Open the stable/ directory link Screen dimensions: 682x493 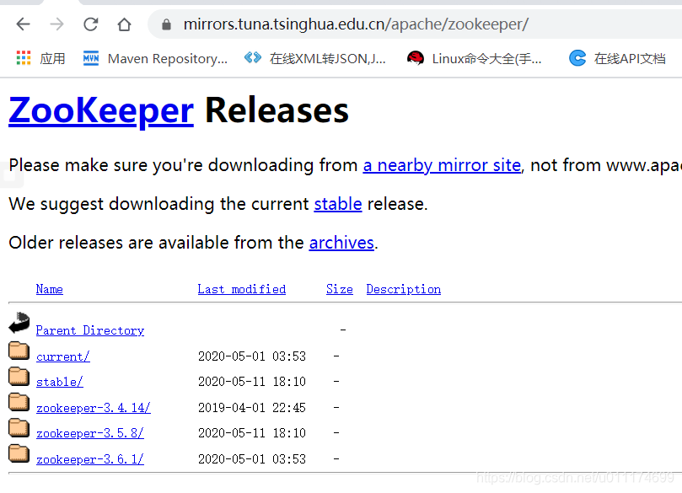point(60,382)
